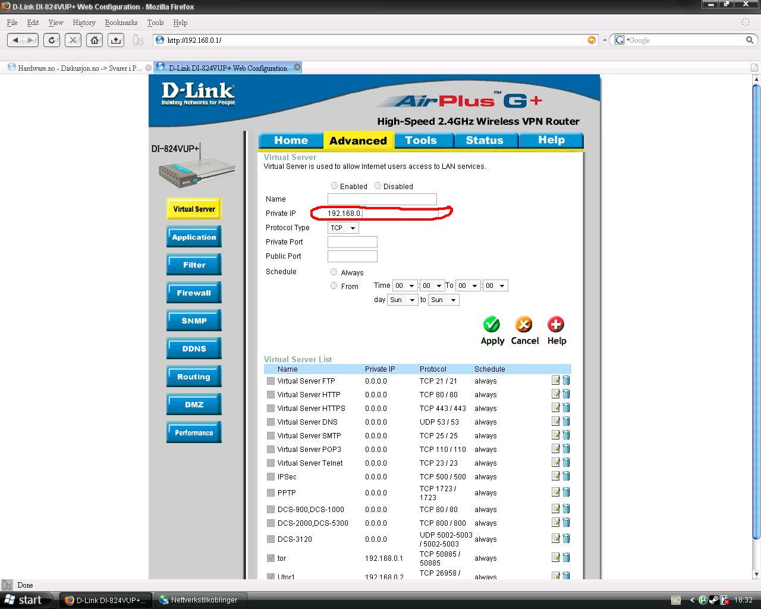Select the Disabled radio button

pyautogui.click(x=378, y=186)
